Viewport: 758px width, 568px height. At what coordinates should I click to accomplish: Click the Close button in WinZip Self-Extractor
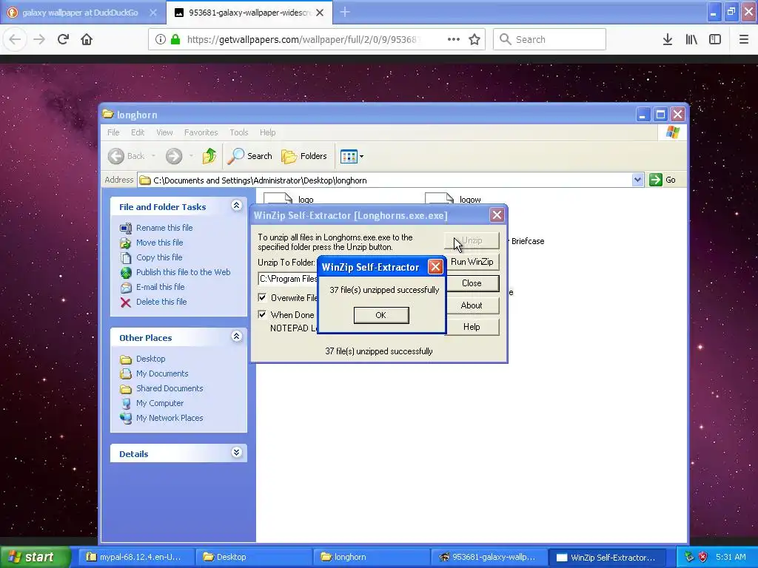pyautogui.click(x=472, y=283)
